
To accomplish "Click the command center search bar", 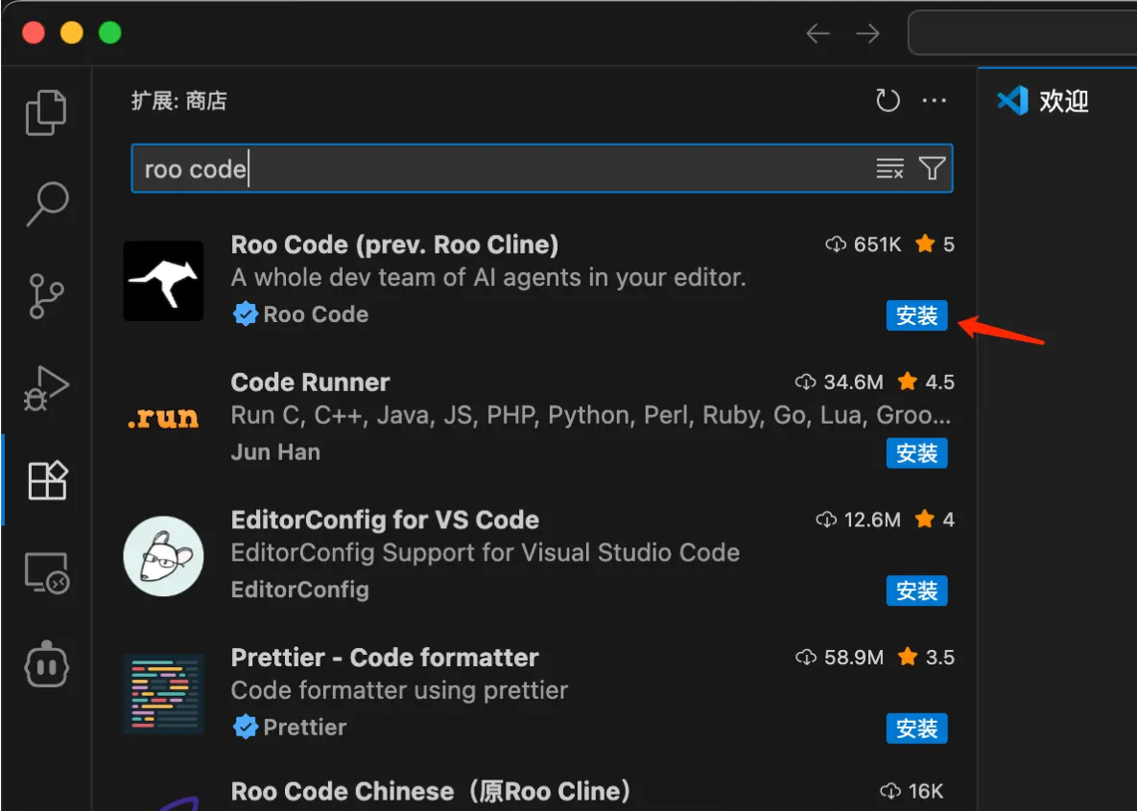I will (x=1023, y=33).
